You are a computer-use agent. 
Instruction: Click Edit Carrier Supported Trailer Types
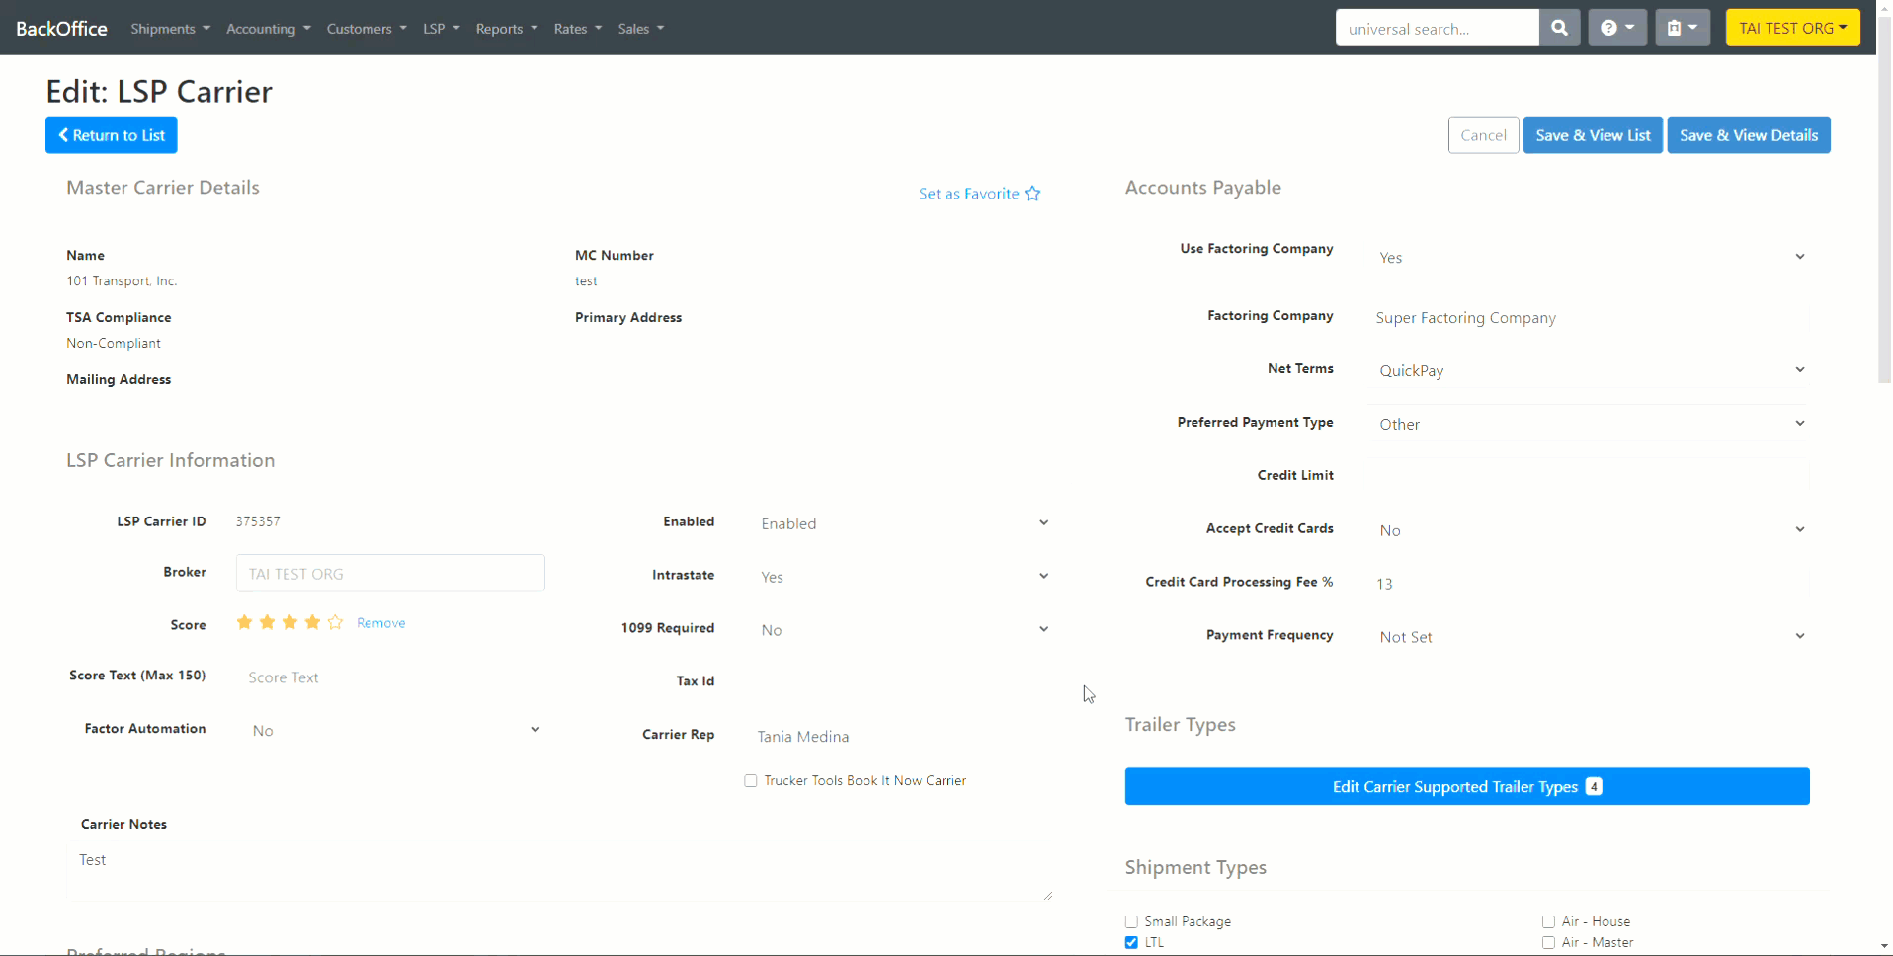click(x=1466, y=786)
